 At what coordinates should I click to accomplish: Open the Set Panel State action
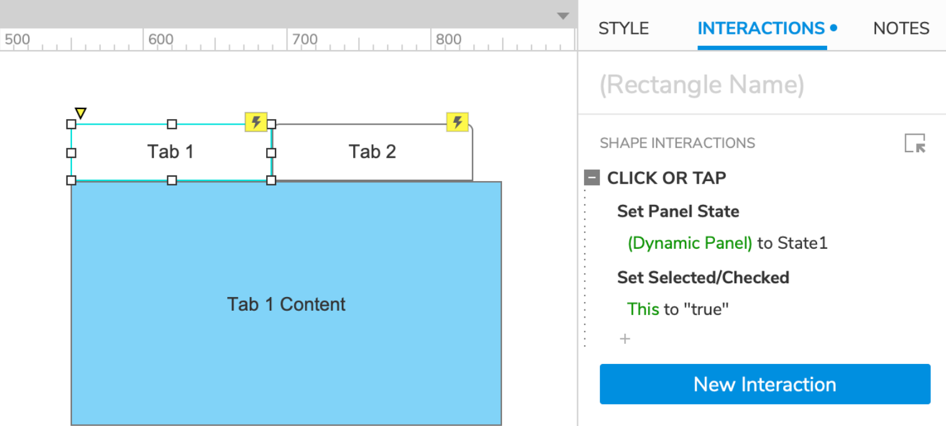tap(677, 211)
